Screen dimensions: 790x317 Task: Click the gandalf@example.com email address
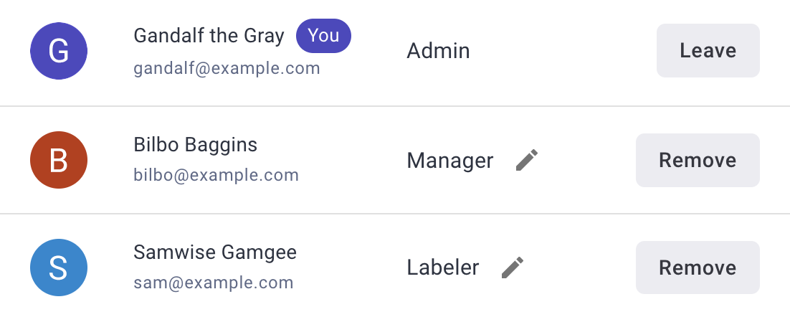pos(227,69)
